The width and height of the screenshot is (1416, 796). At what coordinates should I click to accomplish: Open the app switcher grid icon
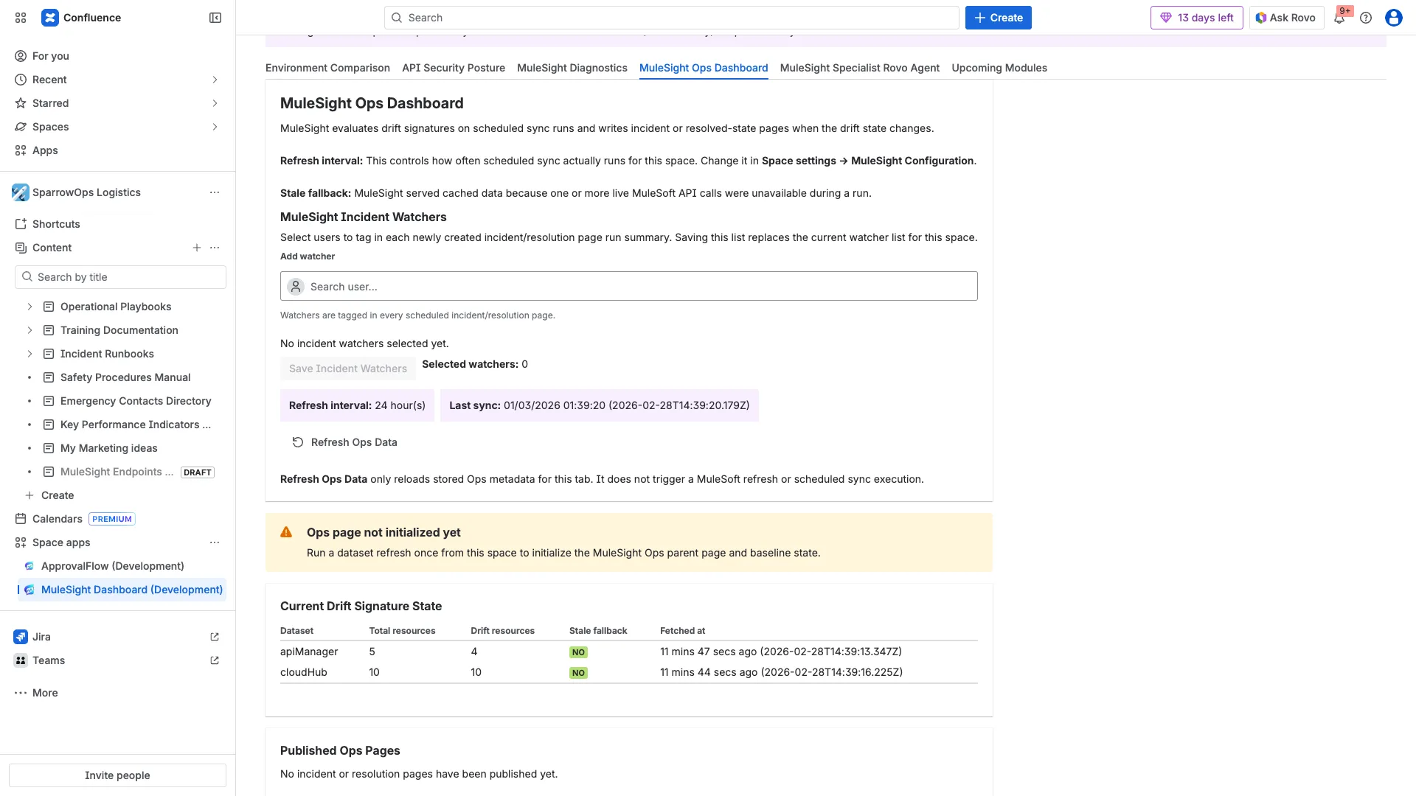point(21,18)
